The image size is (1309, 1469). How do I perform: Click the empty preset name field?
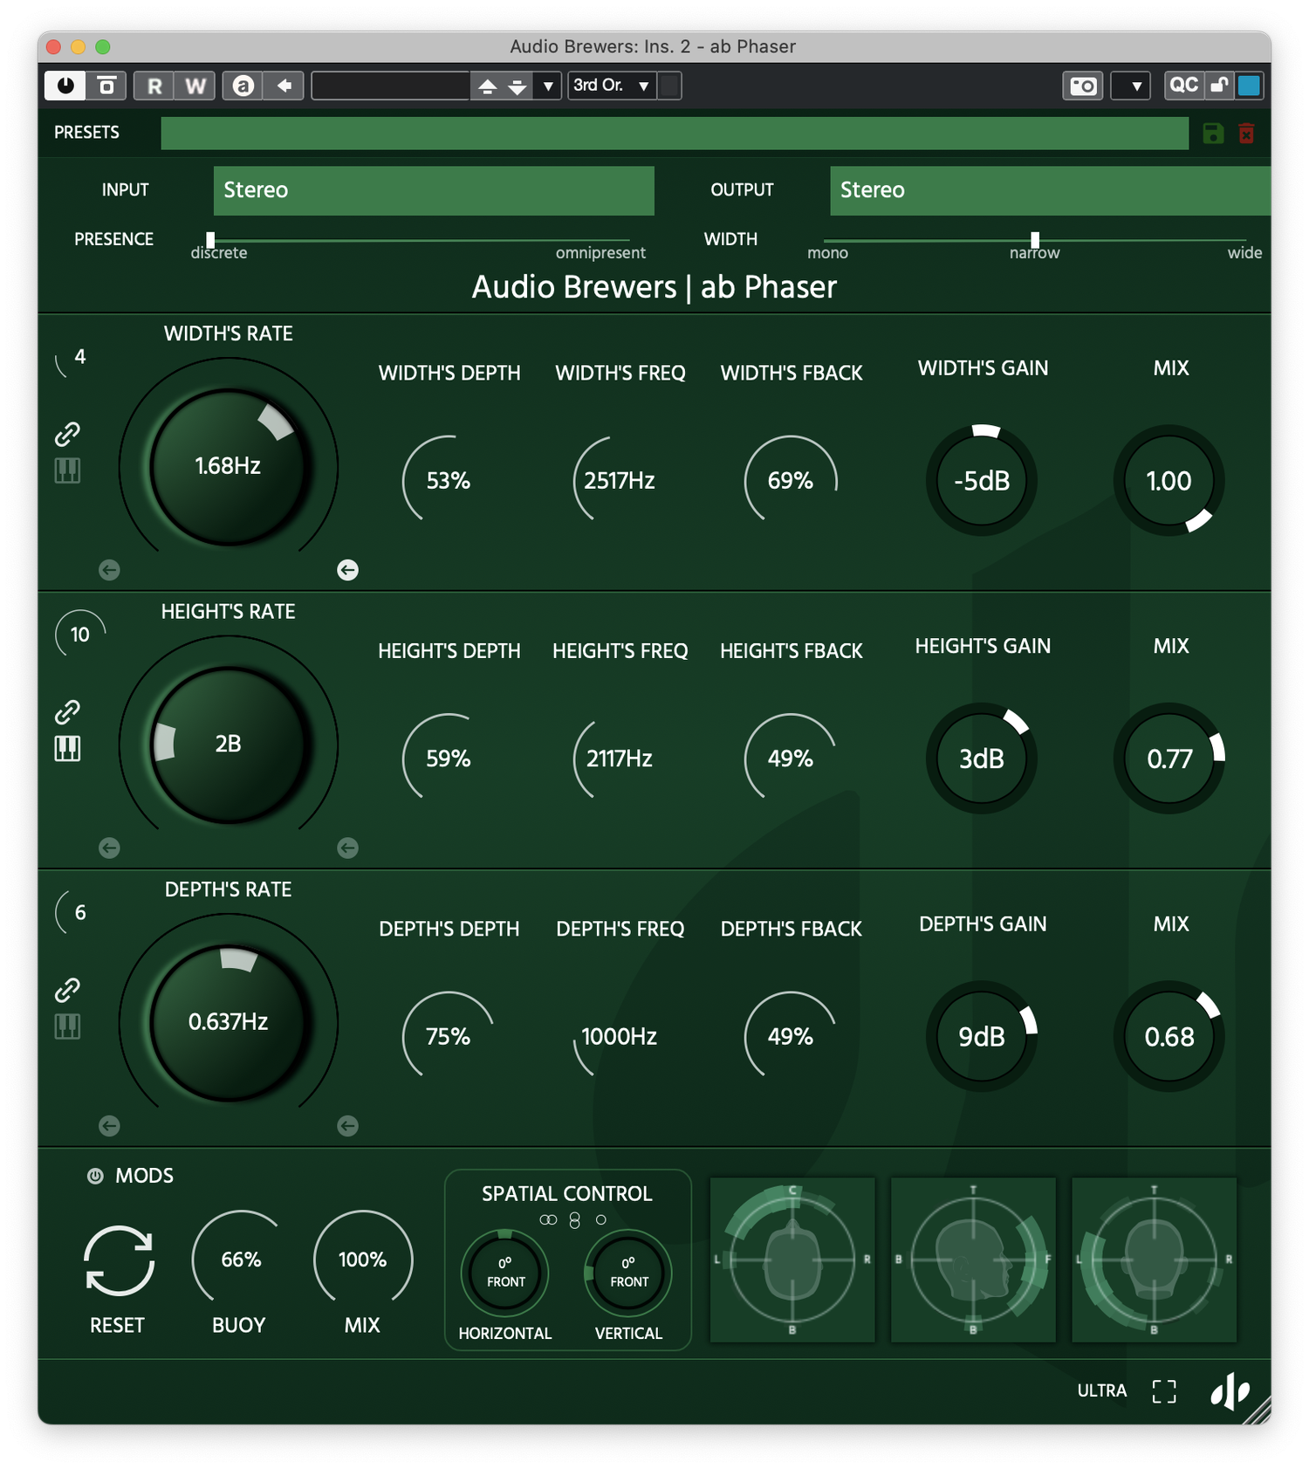pos(390,86)
